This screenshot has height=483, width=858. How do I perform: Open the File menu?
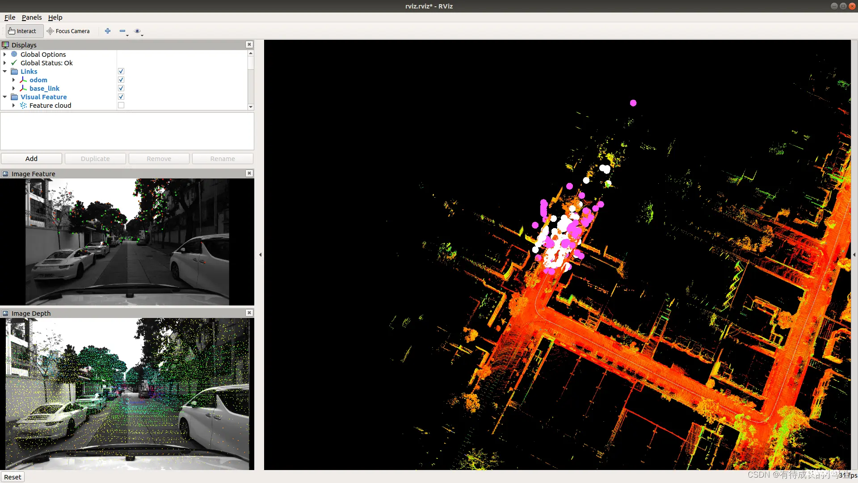[x=10, y=17]
